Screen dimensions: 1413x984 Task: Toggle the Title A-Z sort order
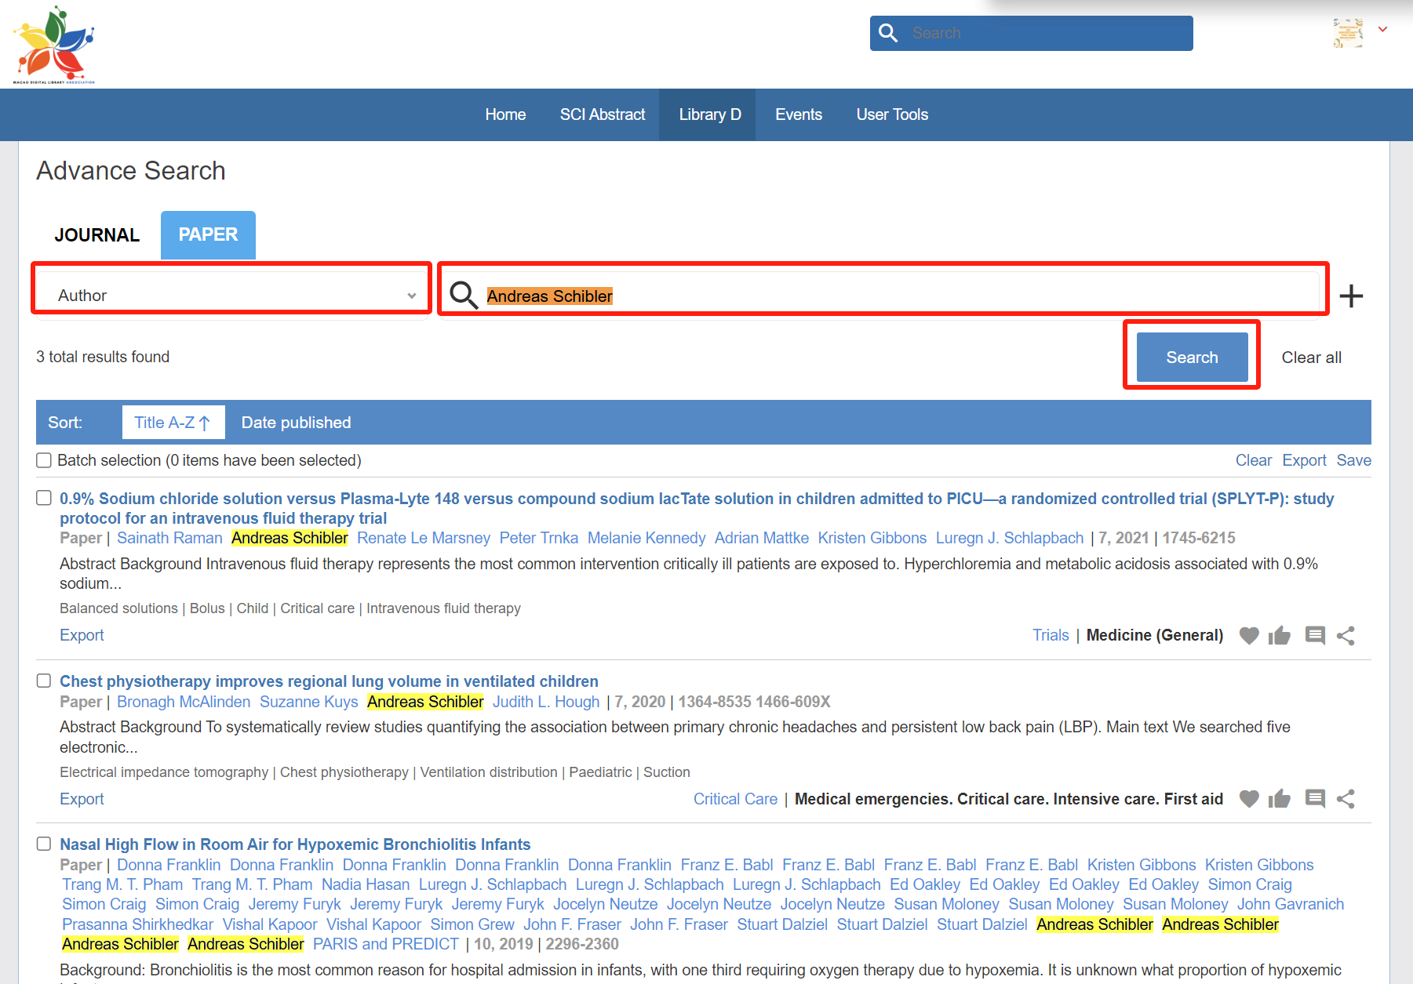[173, 423]
